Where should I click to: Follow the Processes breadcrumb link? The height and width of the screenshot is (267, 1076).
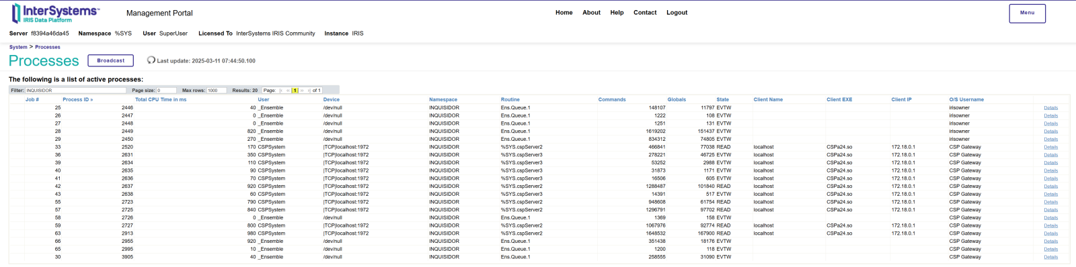(x=48, y=47)
